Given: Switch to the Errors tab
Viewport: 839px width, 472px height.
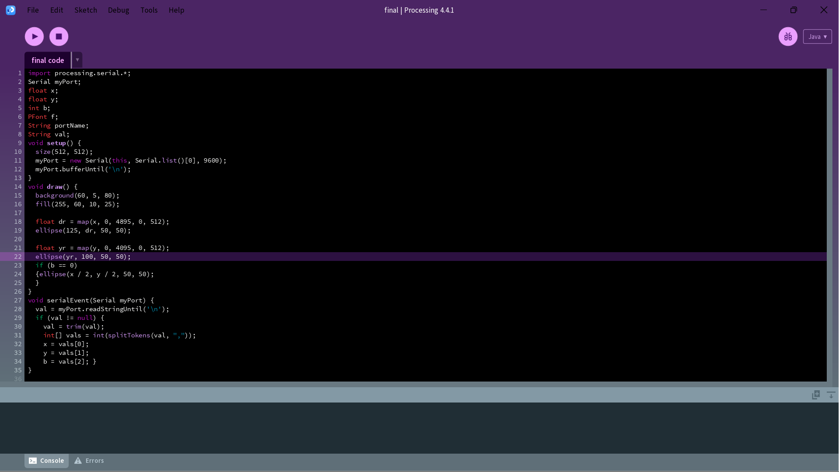Looking at the screenshot, I should point(89,461).
